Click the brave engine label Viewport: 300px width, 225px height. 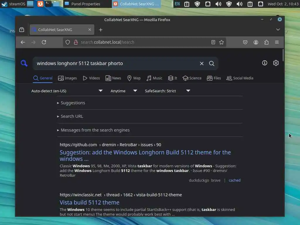[x=216, y=180]
